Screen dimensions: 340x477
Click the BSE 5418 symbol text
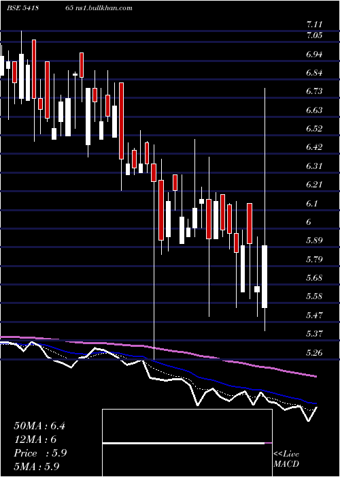(x=22, y=8)
